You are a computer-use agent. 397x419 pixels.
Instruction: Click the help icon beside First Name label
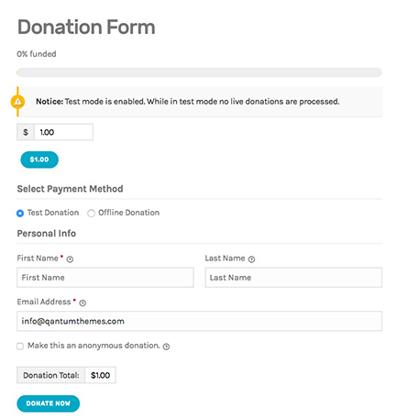coord(70,259)
